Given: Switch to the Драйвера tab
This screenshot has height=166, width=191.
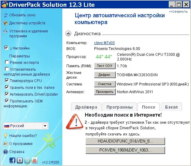Looking at the screenshot, I should pyautogui.click(x=86, y=107).
